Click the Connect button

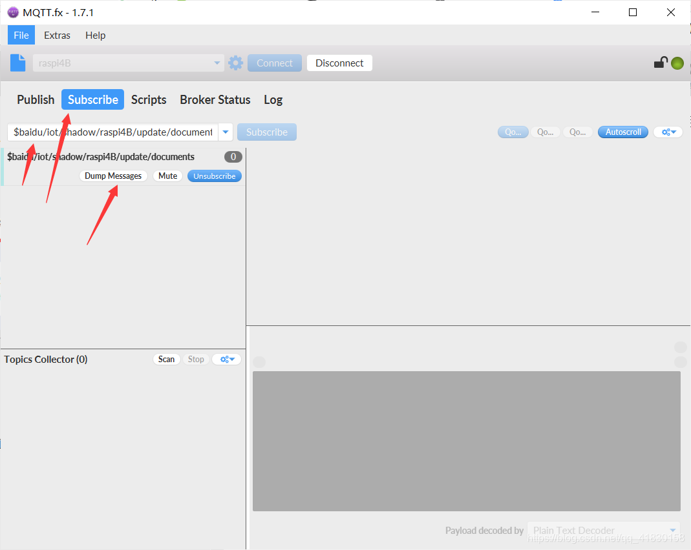tap(275, 63)
